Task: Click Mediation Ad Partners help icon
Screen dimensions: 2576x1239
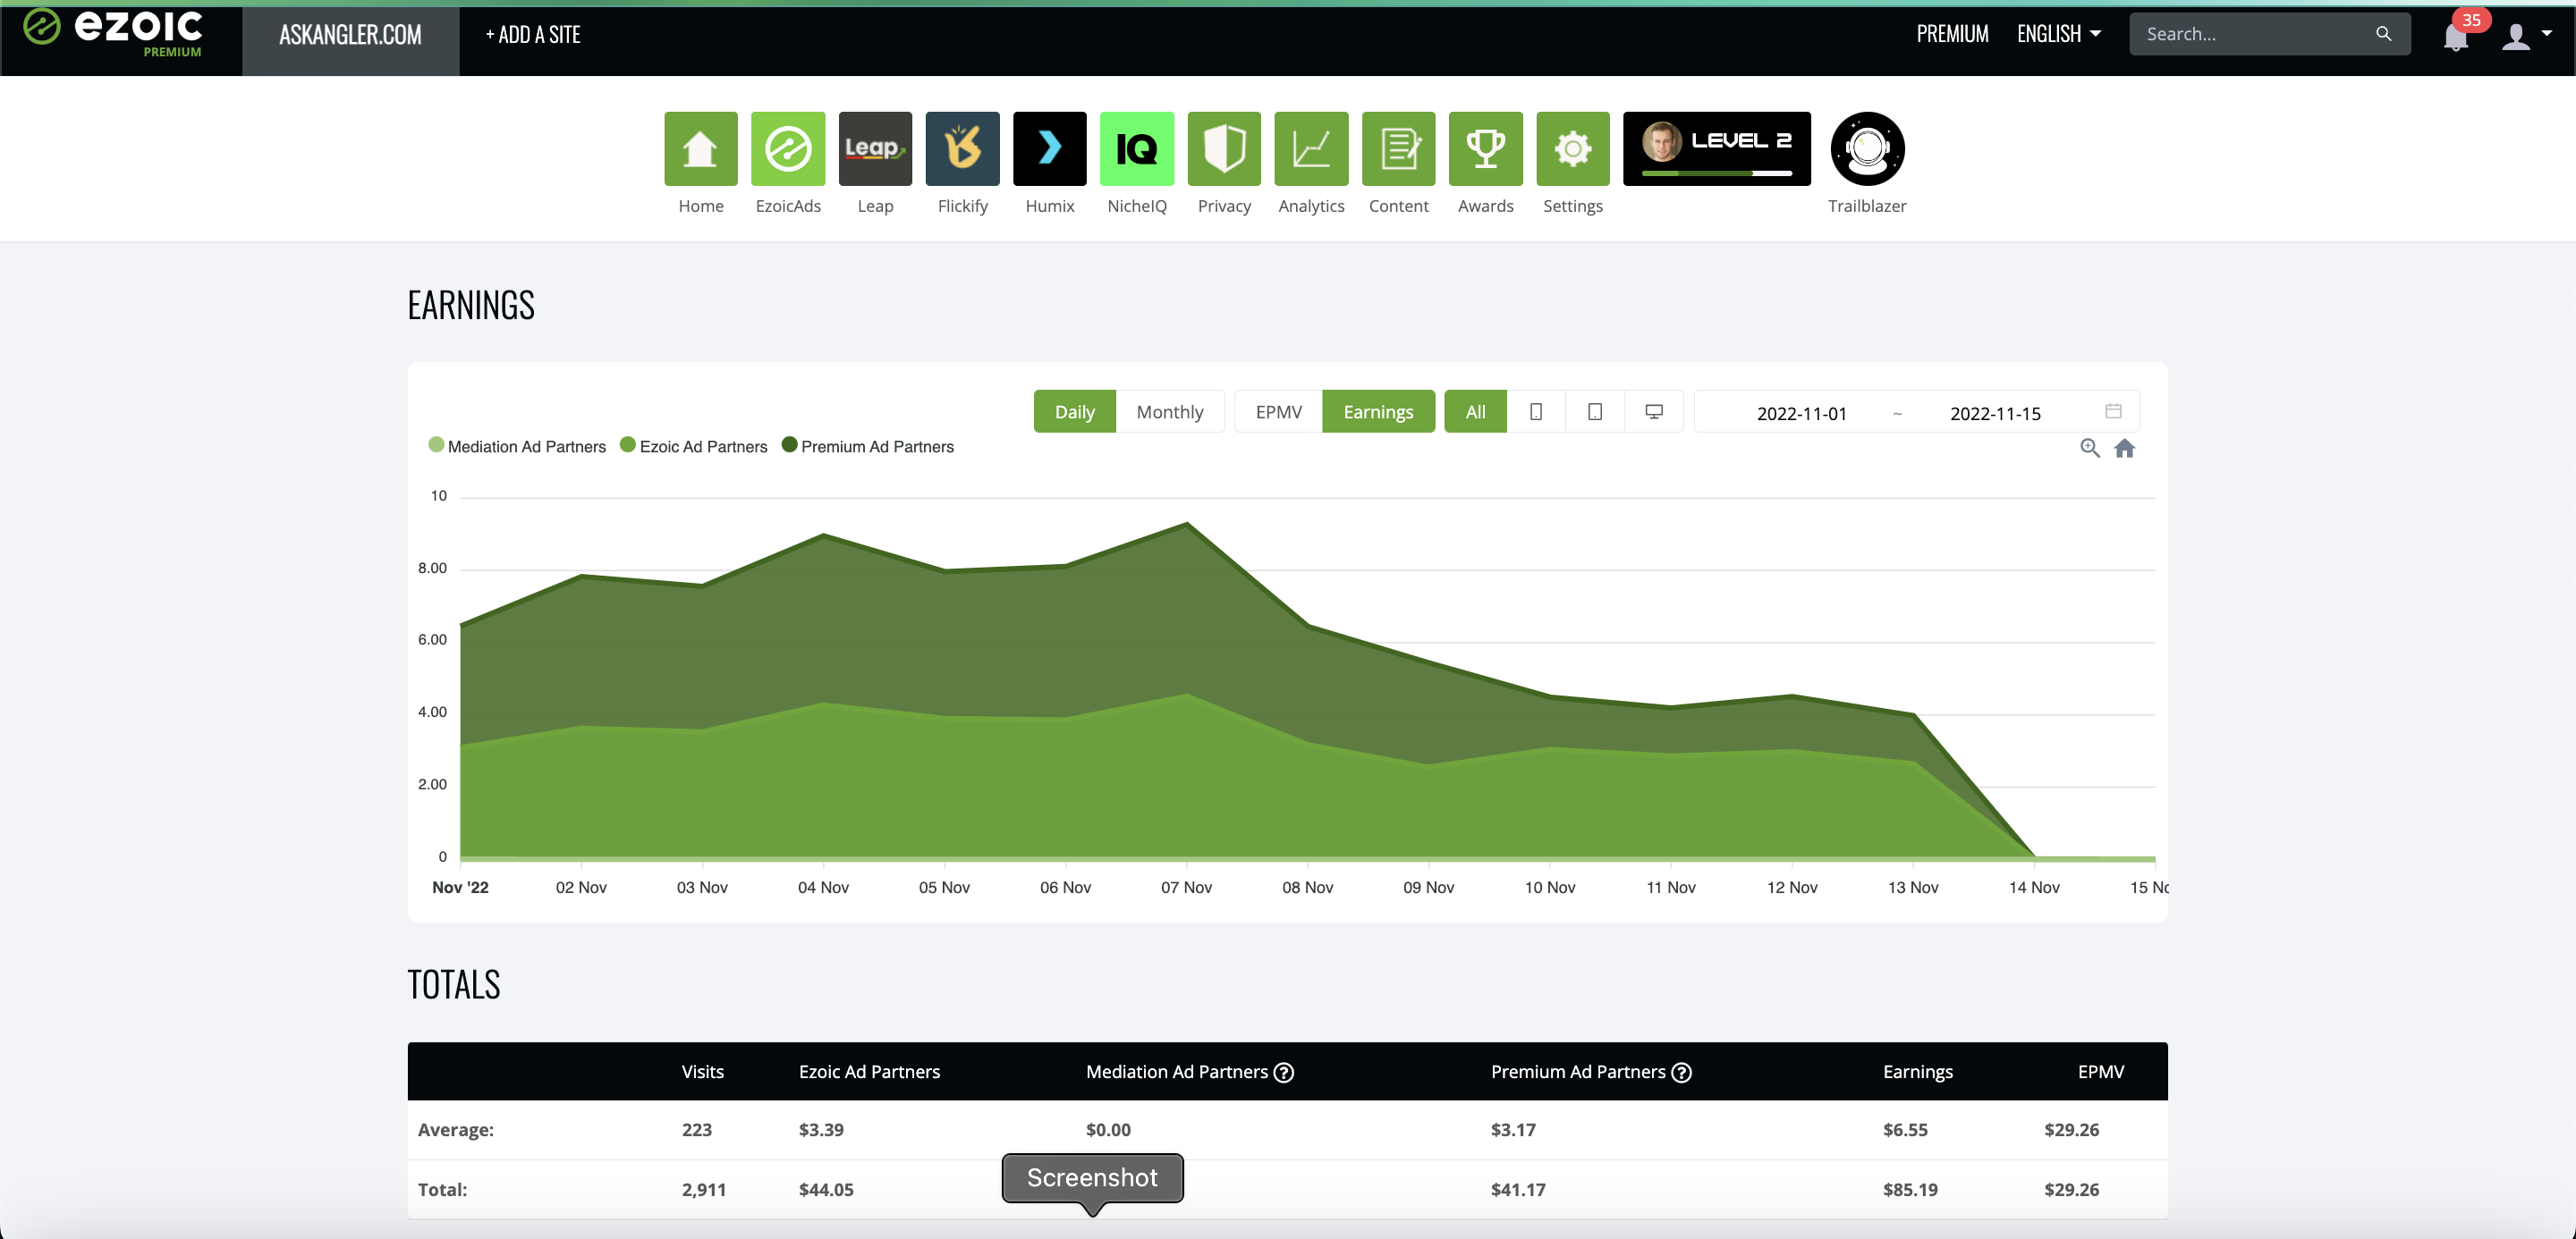Action: tap(1284, 1072)
